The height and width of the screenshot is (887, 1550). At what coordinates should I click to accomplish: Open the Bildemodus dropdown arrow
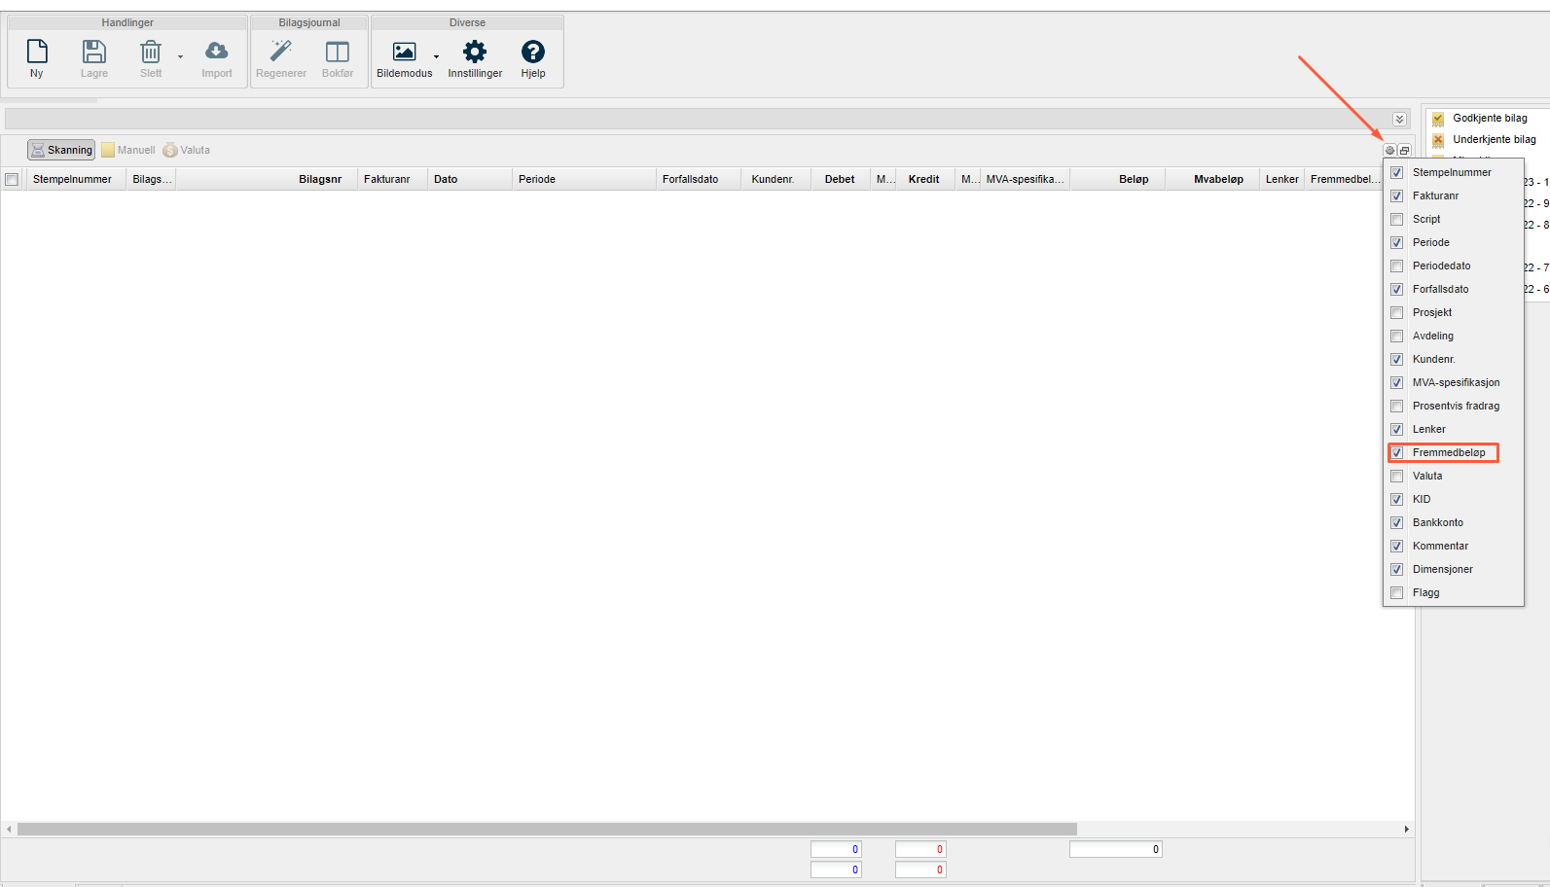pos(436,57)
